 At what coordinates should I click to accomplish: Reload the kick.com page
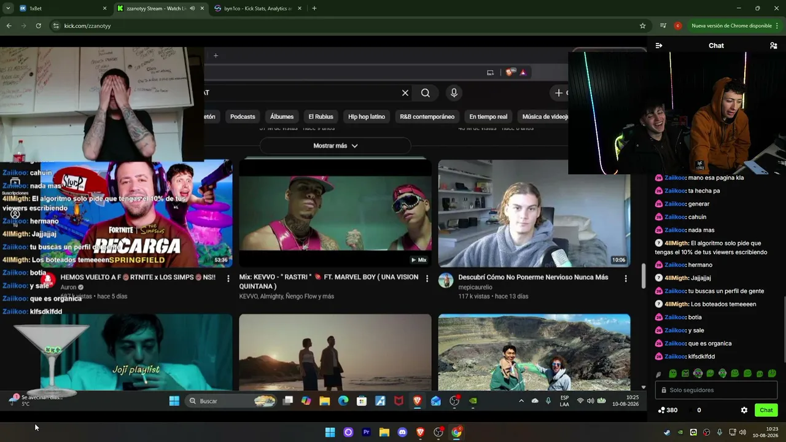pyautogui.click(x=38, y=26)
